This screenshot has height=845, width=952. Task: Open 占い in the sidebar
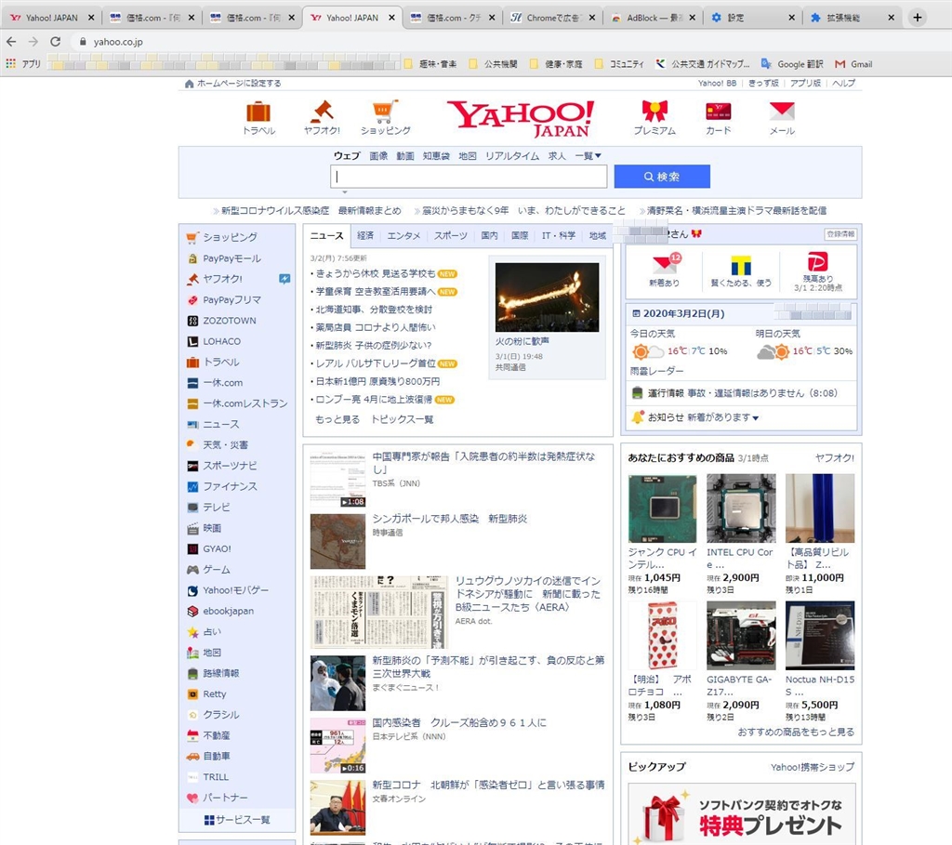coord(211,632)
